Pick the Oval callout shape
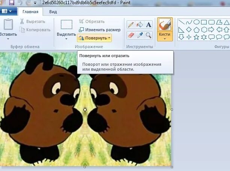230x171 pixels. pos(219,37)
